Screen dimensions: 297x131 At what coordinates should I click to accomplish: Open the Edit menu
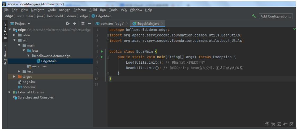(x=15, y=10)
